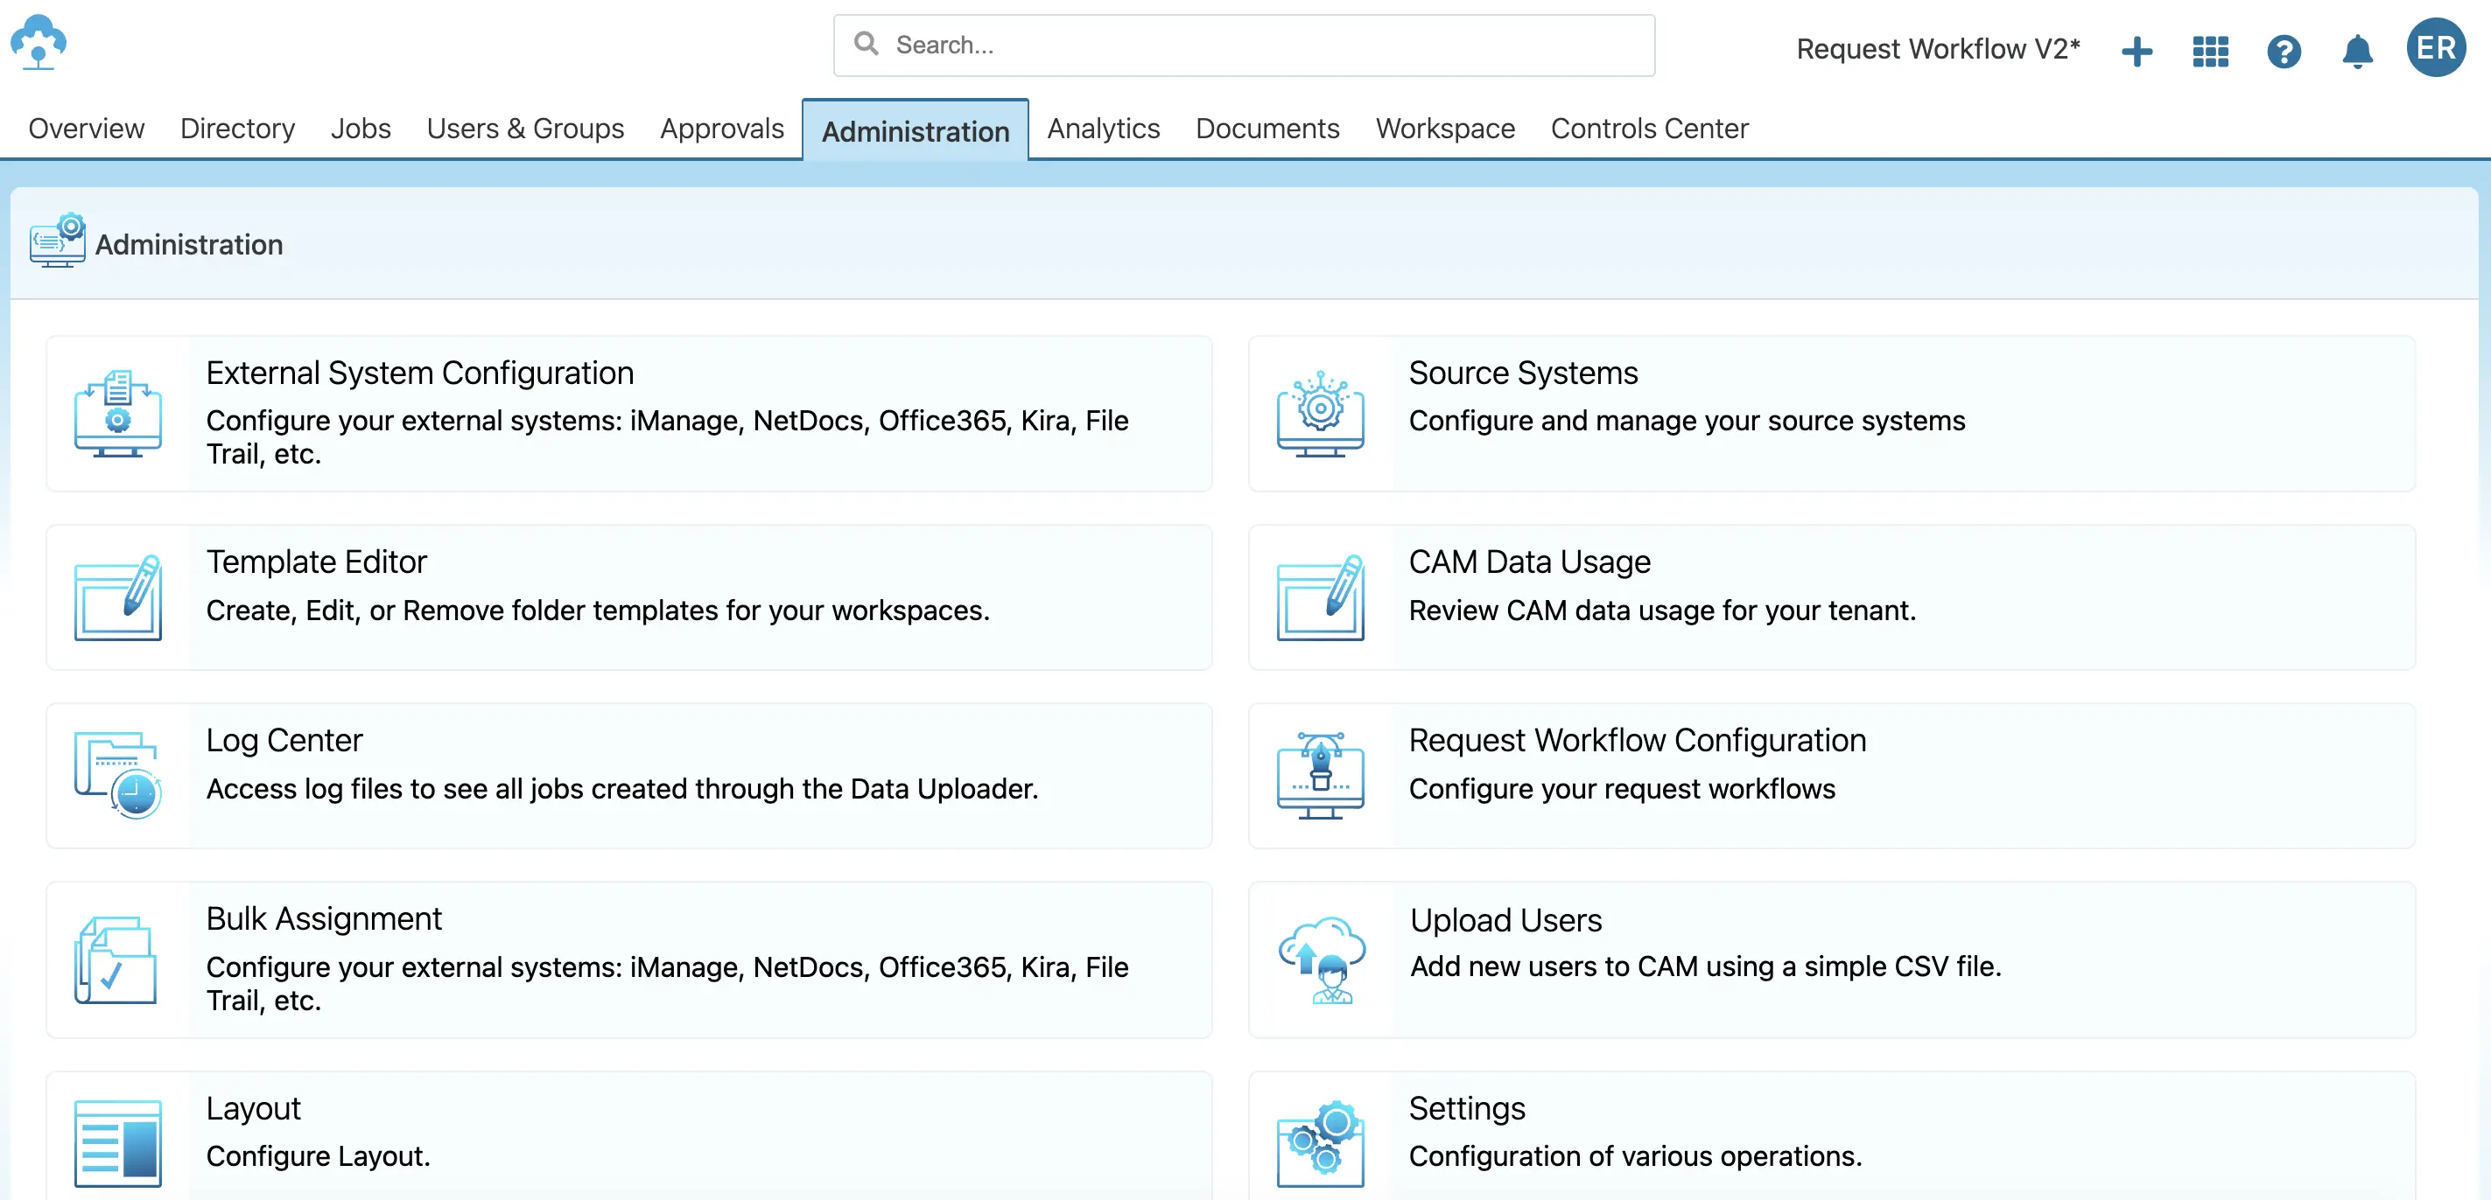Click the help question mark icon
Viewport: 2491px width, 1200px height.
coord(2283,52)
